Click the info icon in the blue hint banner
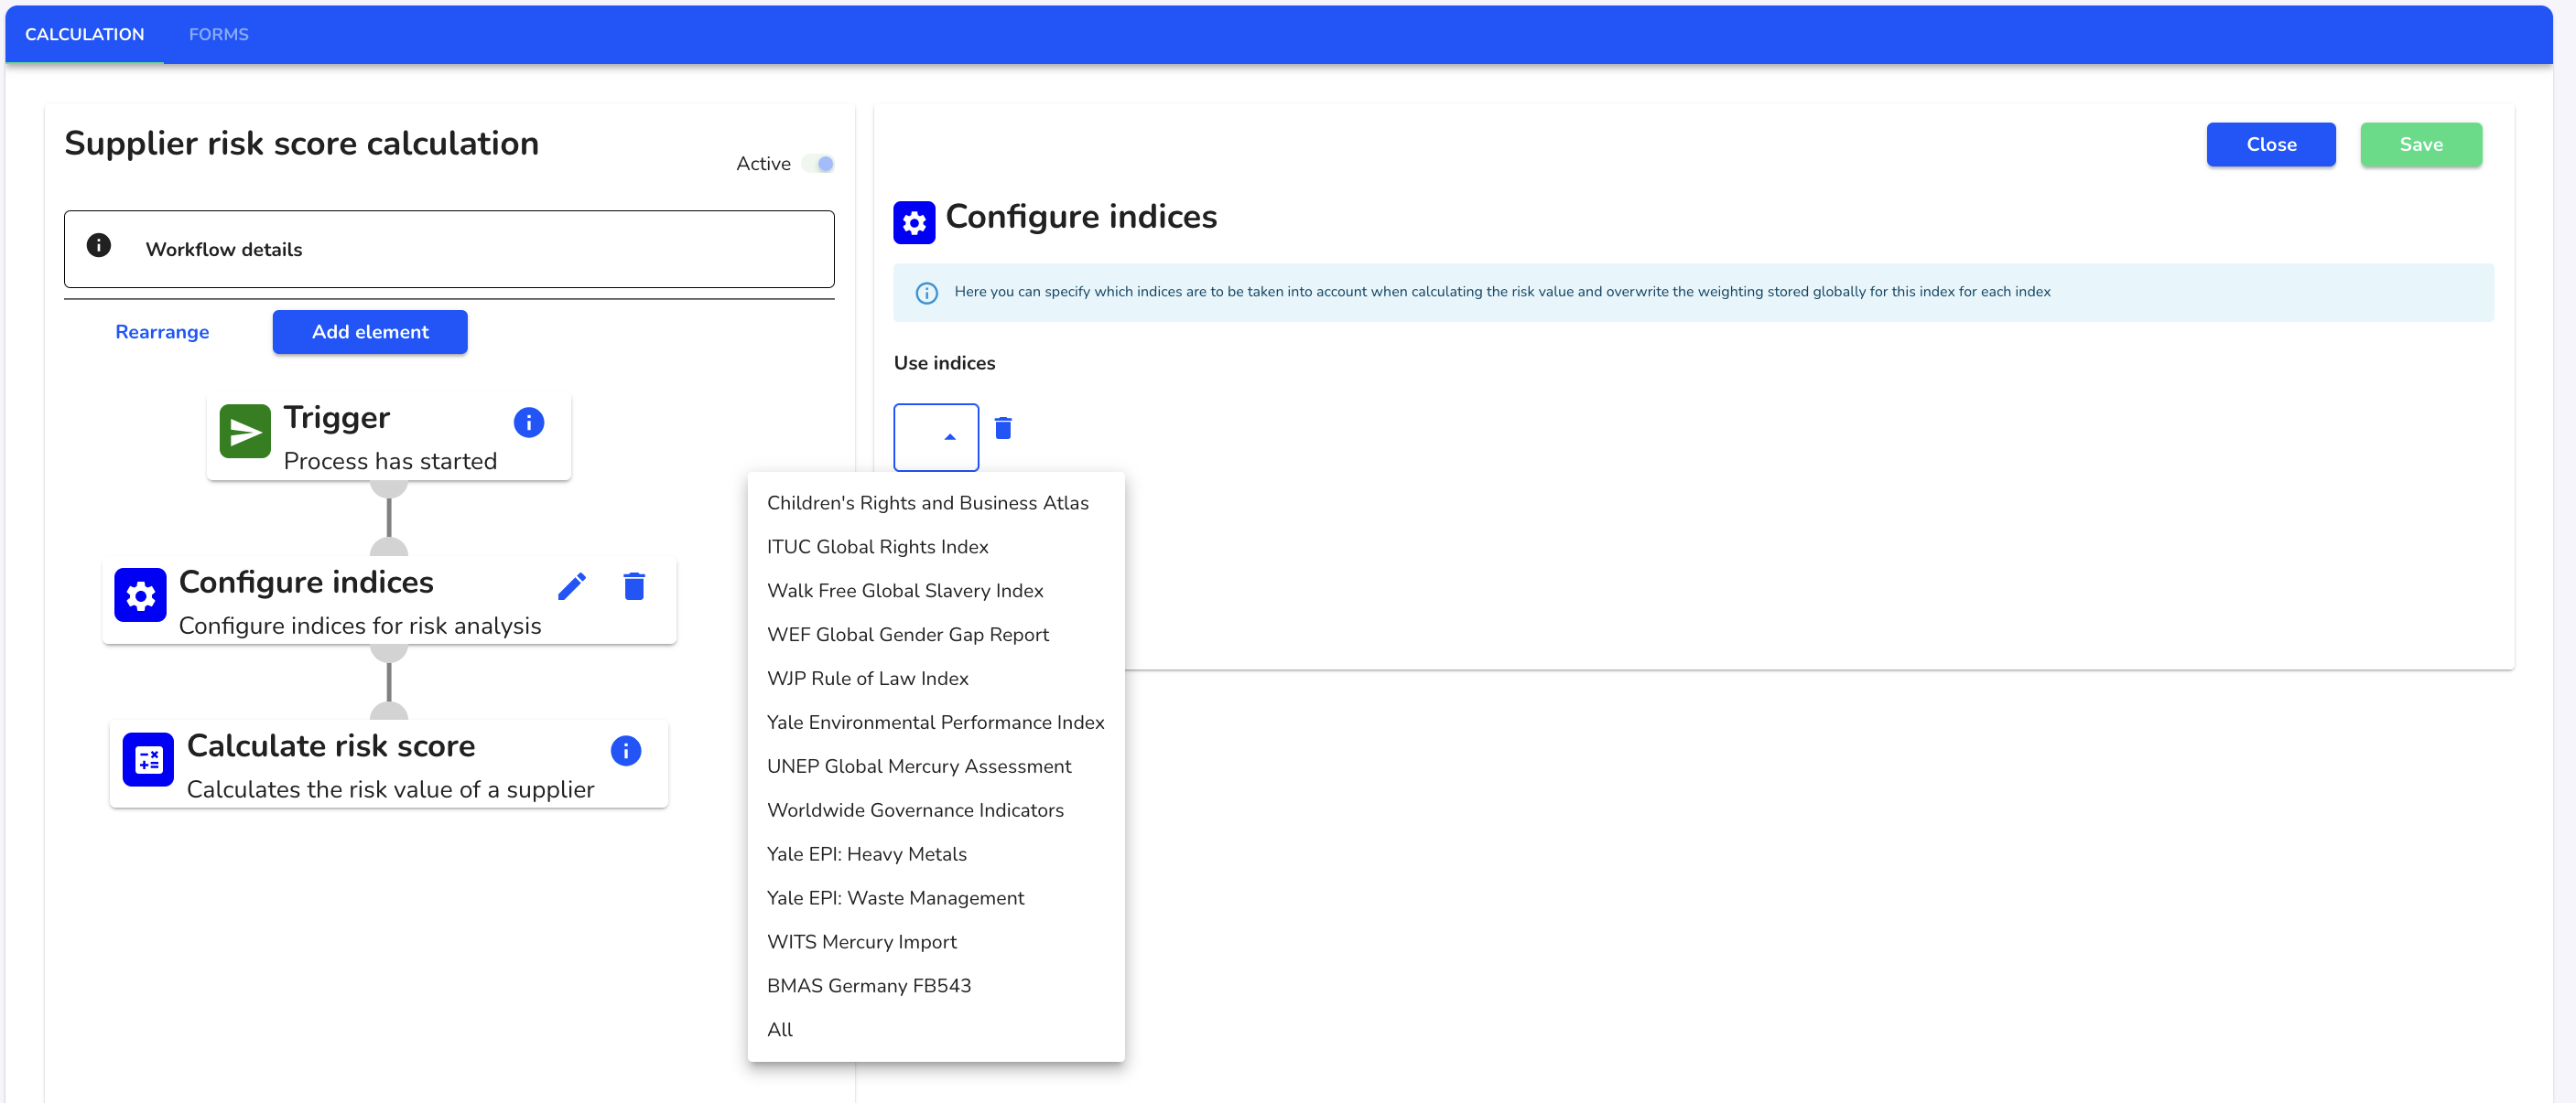2576x1103 pixels. click(x=926, y=293)
